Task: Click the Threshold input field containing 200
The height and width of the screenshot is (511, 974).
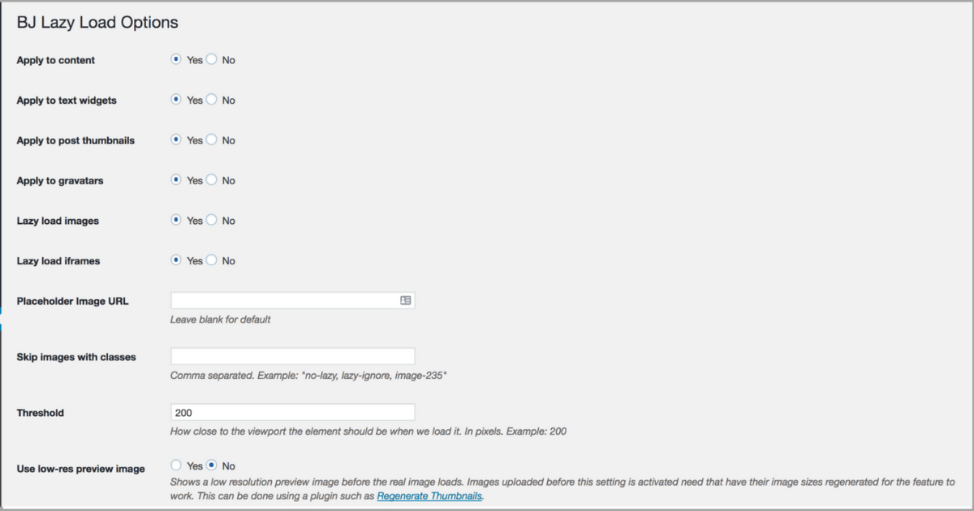Action: (x=292, y=412)
